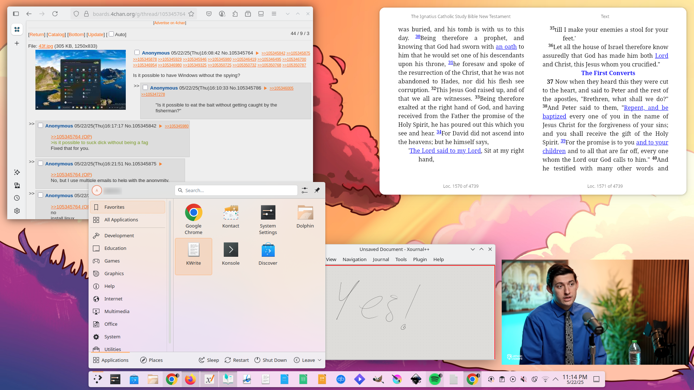This screenshot has height=390, width=694.
Task: Toggle the launcher keep-open pin
Action: click(317, 190)
